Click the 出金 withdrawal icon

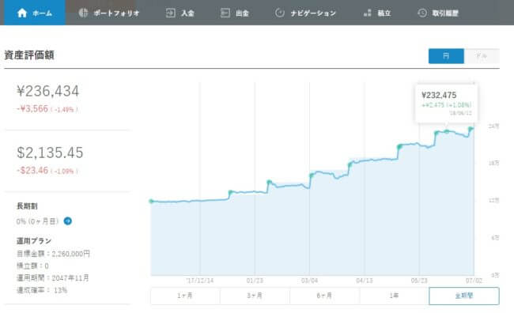tap(225, 13)
